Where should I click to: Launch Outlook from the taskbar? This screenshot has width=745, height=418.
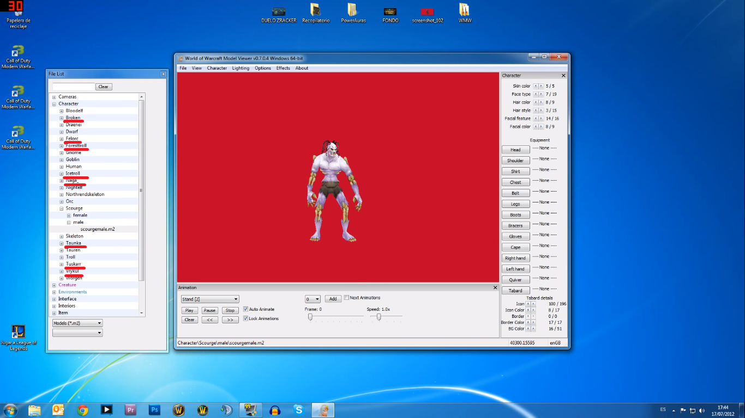[x=58, y=410]
